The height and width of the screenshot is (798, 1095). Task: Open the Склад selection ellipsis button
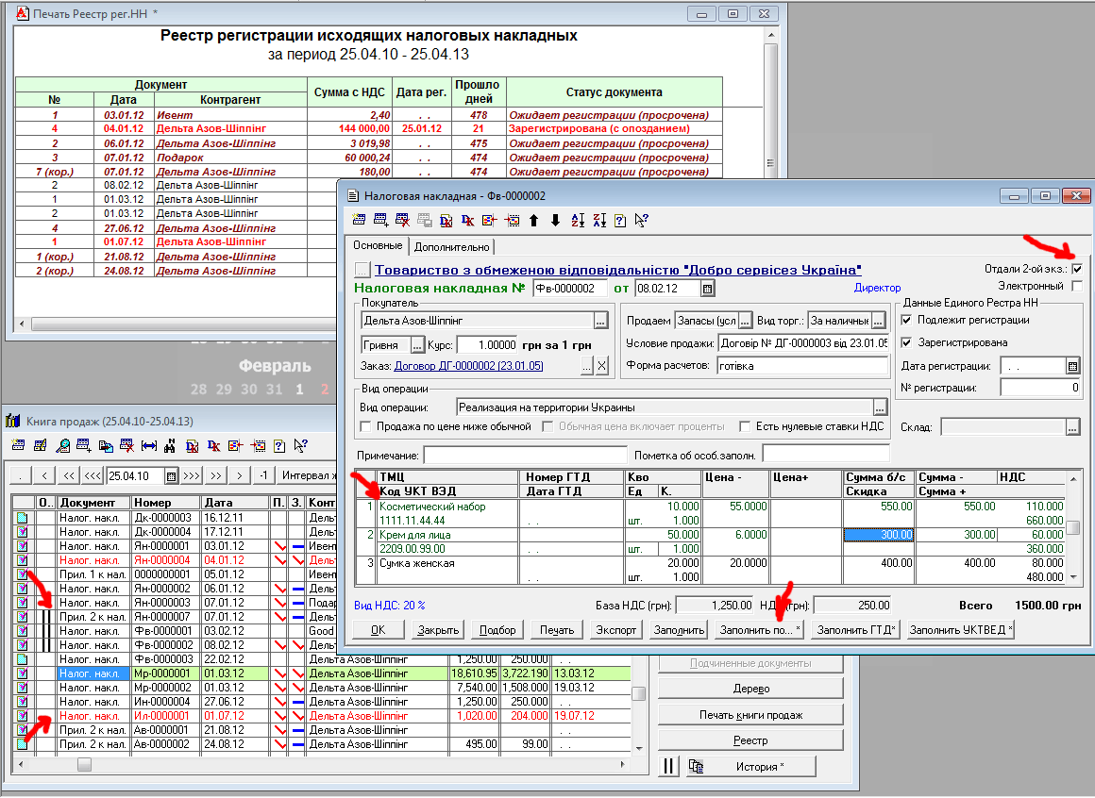tap(1072, 427)
